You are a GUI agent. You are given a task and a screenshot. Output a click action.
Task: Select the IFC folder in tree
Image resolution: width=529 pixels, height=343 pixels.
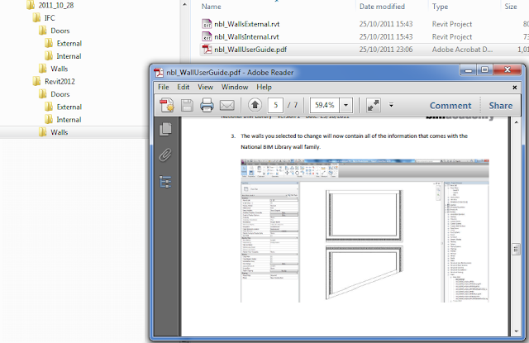click(44, 18)
